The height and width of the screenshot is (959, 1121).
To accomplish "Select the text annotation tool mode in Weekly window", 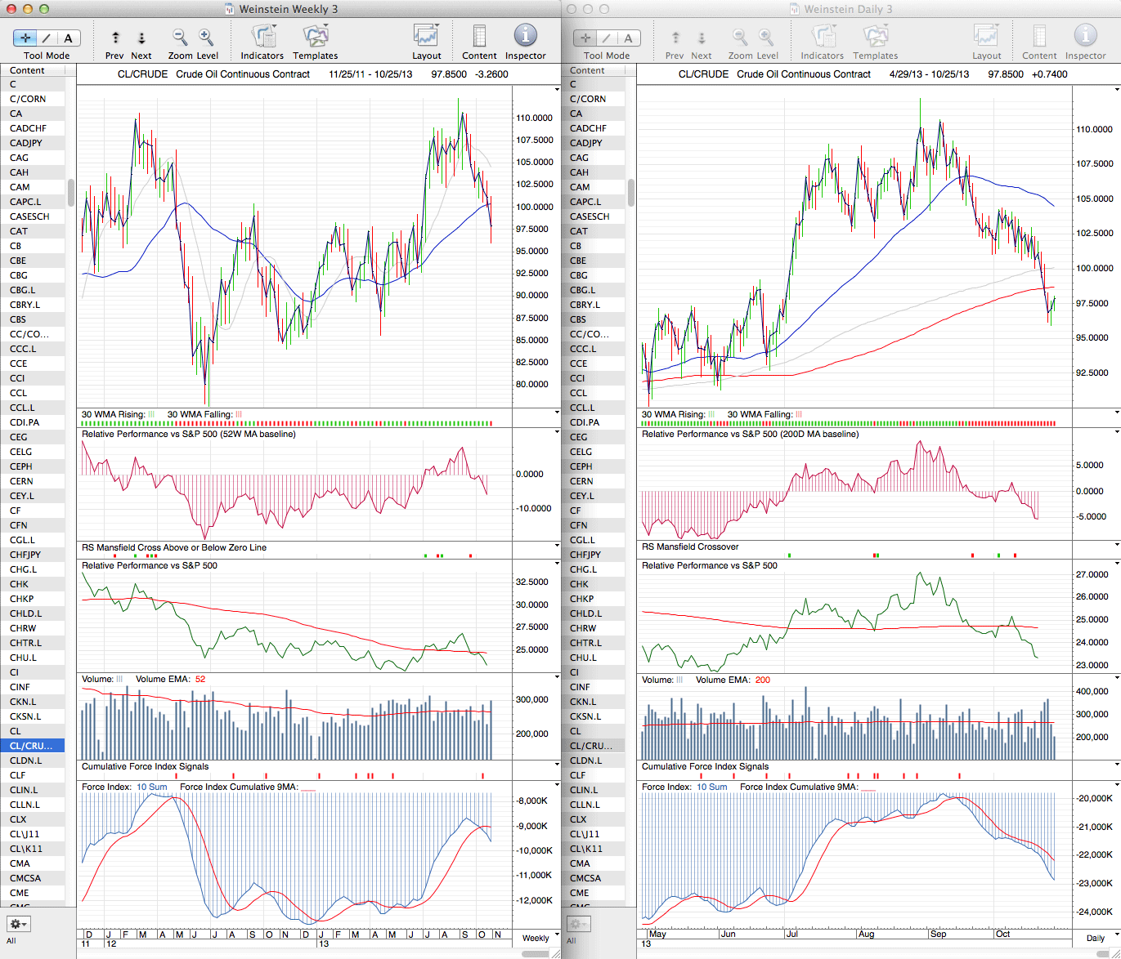I will tap(68, 38).
